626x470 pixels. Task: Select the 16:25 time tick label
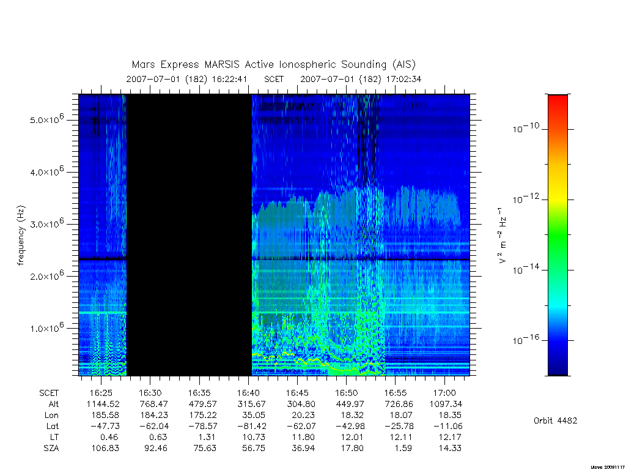[101, 393]
